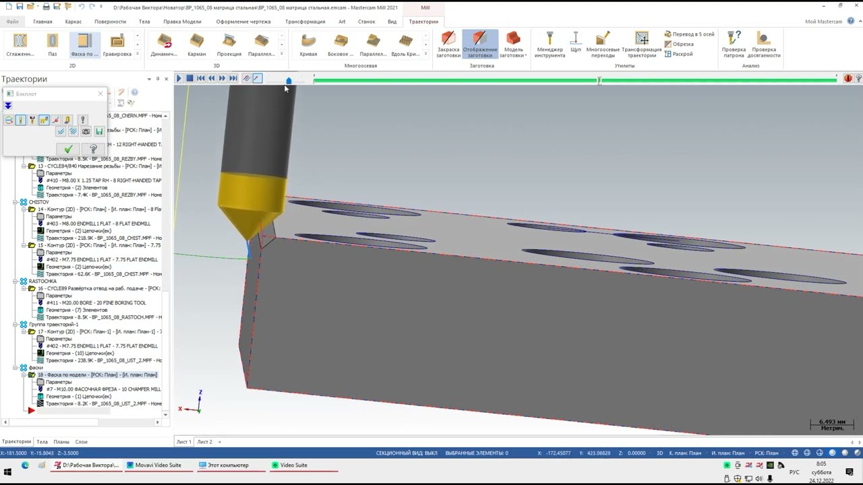Collapse Группа траекторий-1 node

16,325
